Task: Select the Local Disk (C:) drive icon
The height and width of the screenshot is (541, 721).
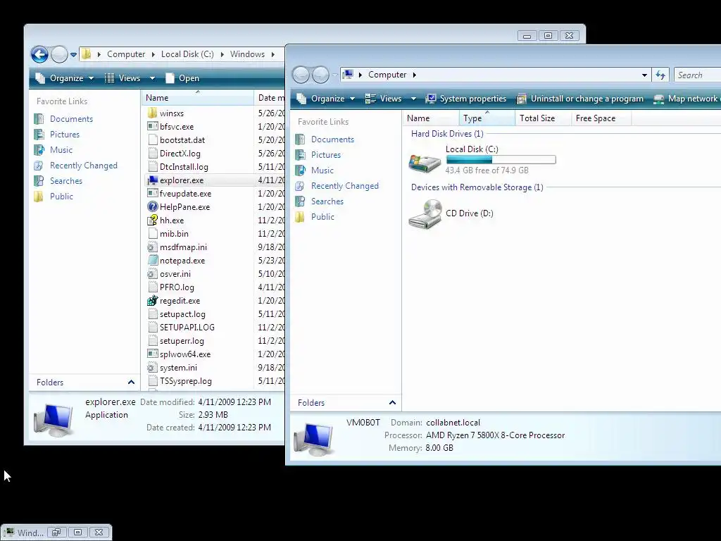Action: [425, 163]
